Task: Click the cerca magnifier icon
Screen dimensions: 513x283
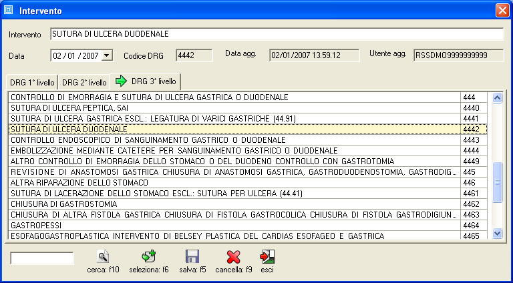Action: (103, 256)
